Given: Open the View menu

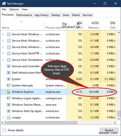Looking at the screenshot, I should coord(25,9).
